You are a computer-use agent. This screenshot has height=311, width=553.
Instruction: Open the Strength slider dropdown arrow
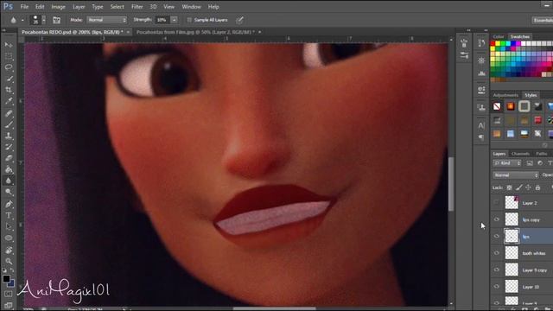click(x=175, y=20)
